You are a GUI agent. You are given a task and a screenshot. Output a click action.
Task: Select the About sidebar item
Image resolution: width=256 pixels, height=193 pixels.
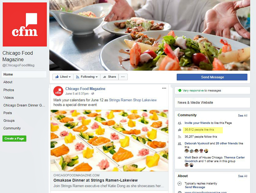coord(8,82)
